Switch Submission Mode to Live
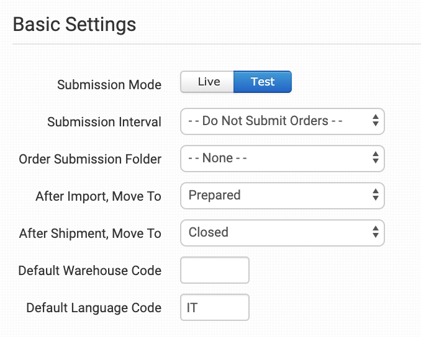 click(x=207, y=82)
